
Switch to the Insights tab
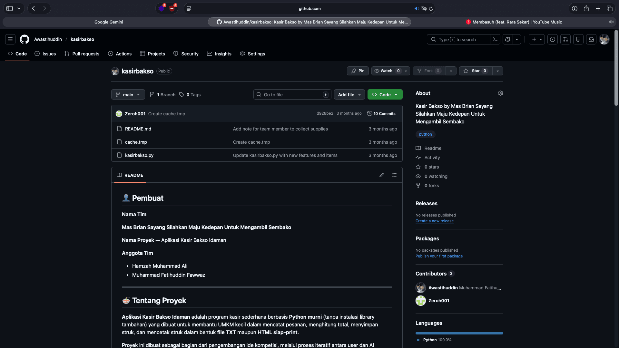point(219,54)
